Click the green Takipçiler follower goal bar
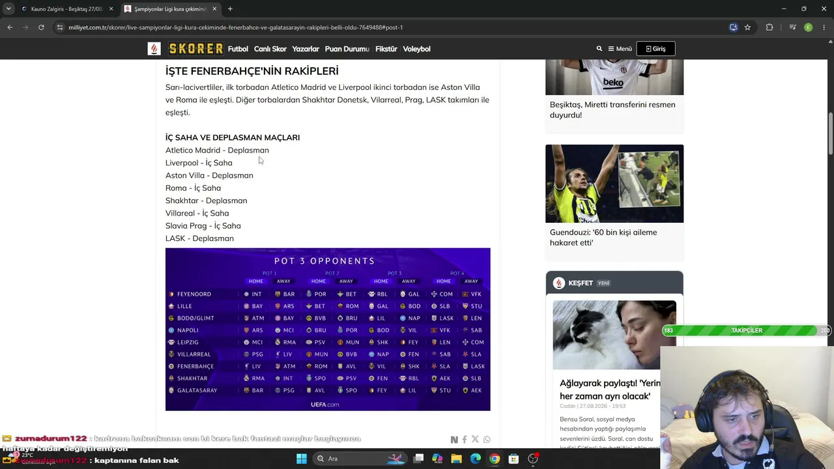 747,330
